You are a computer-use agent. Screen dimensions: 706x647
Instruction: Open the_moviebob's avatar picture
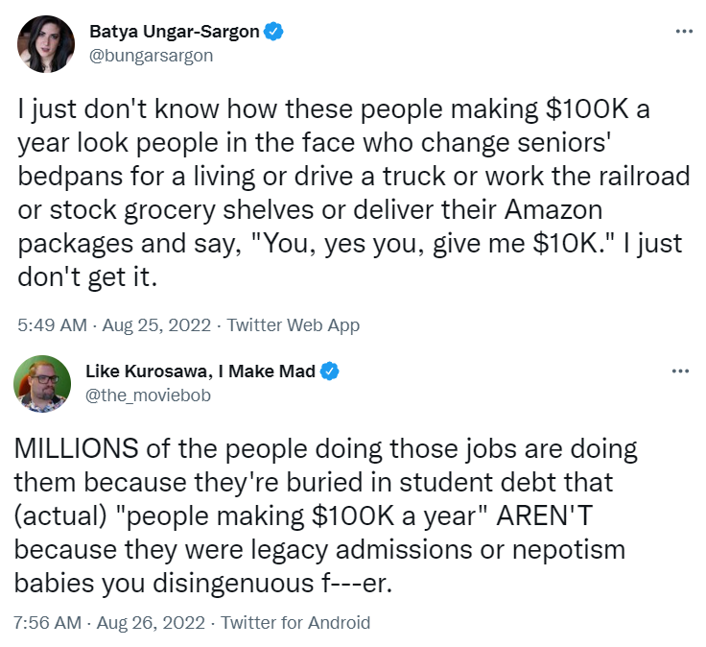point(42,384)
